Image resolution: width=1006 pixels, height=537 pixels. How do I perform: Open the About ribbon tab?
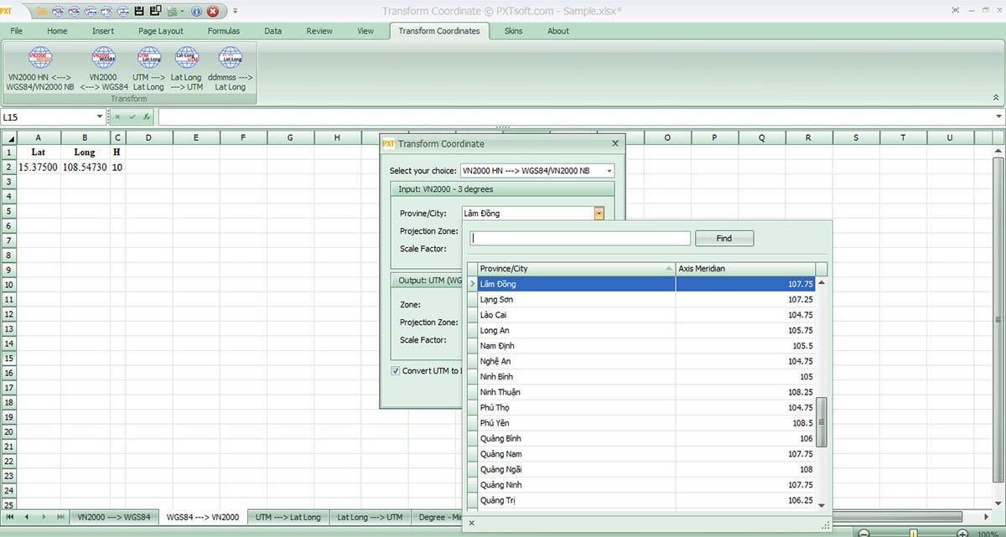tap(558, 31)
